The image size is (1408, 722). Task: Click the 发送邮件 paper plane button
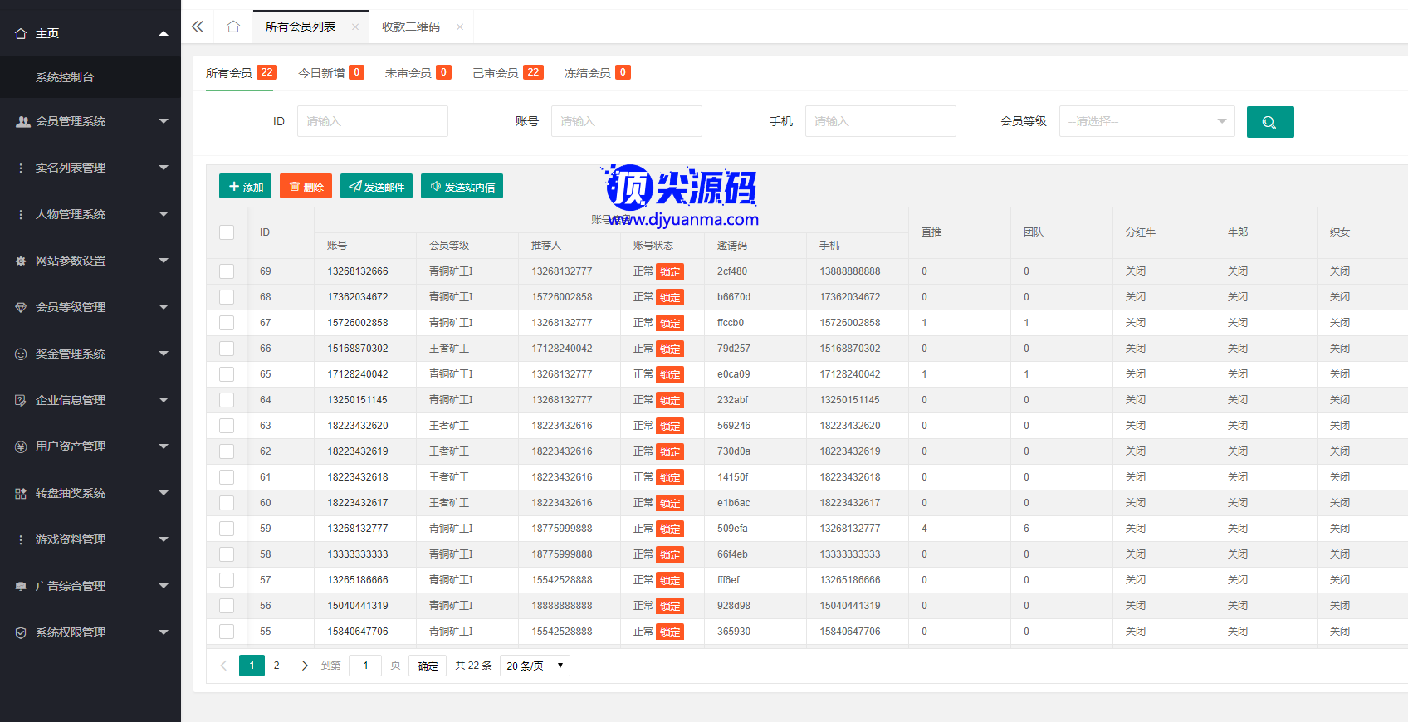click(376, 187)
